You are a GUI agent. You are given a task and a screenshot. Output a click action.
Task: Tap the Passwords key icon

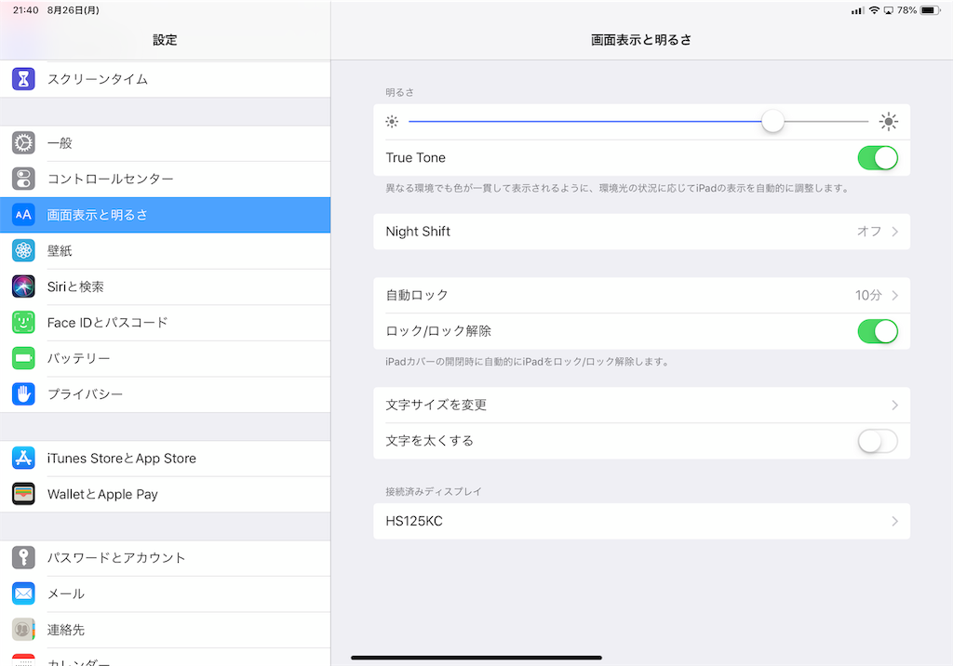click(23, 558)
